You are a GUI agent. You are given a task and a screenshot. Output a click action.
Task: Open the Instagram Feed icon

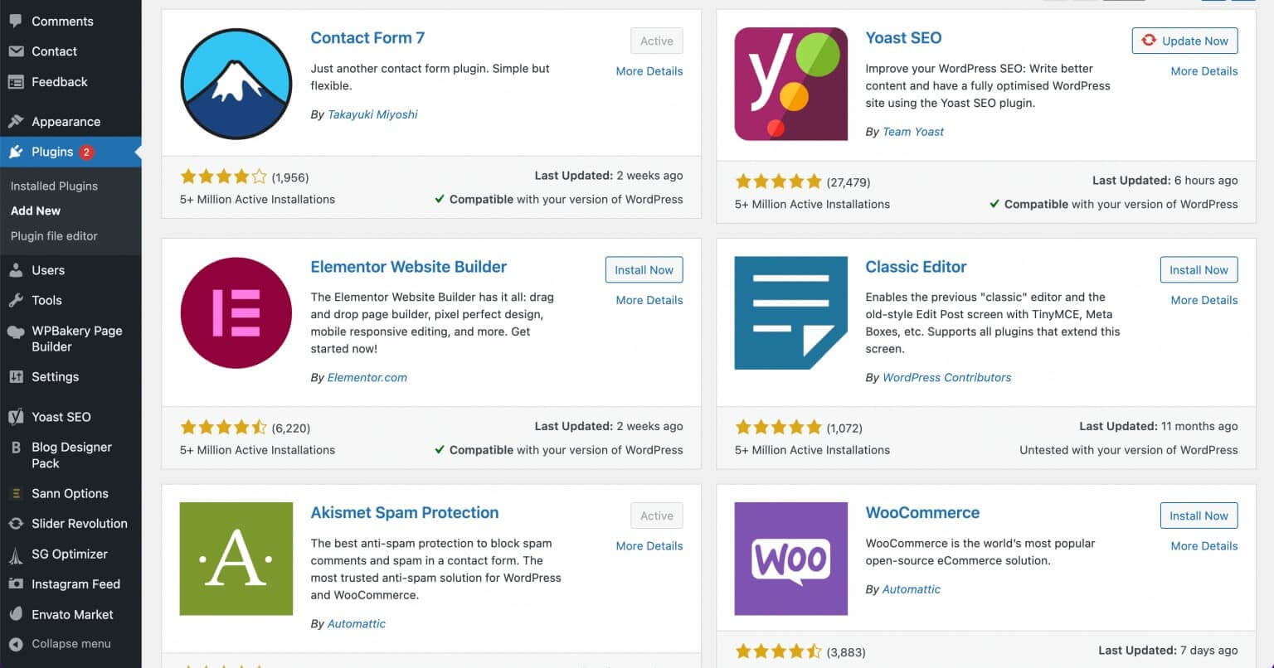pos(17,583)
